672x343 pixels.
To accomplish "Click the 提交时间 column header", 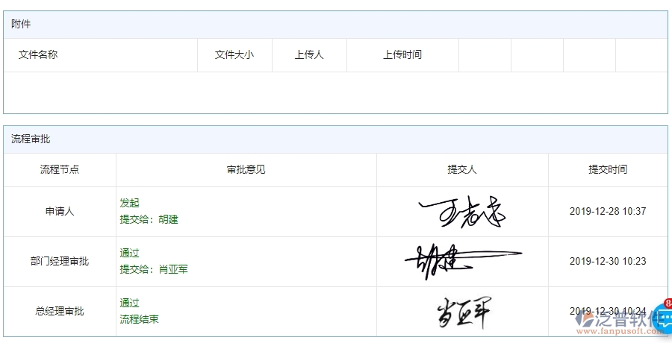I will click(608, 169).
